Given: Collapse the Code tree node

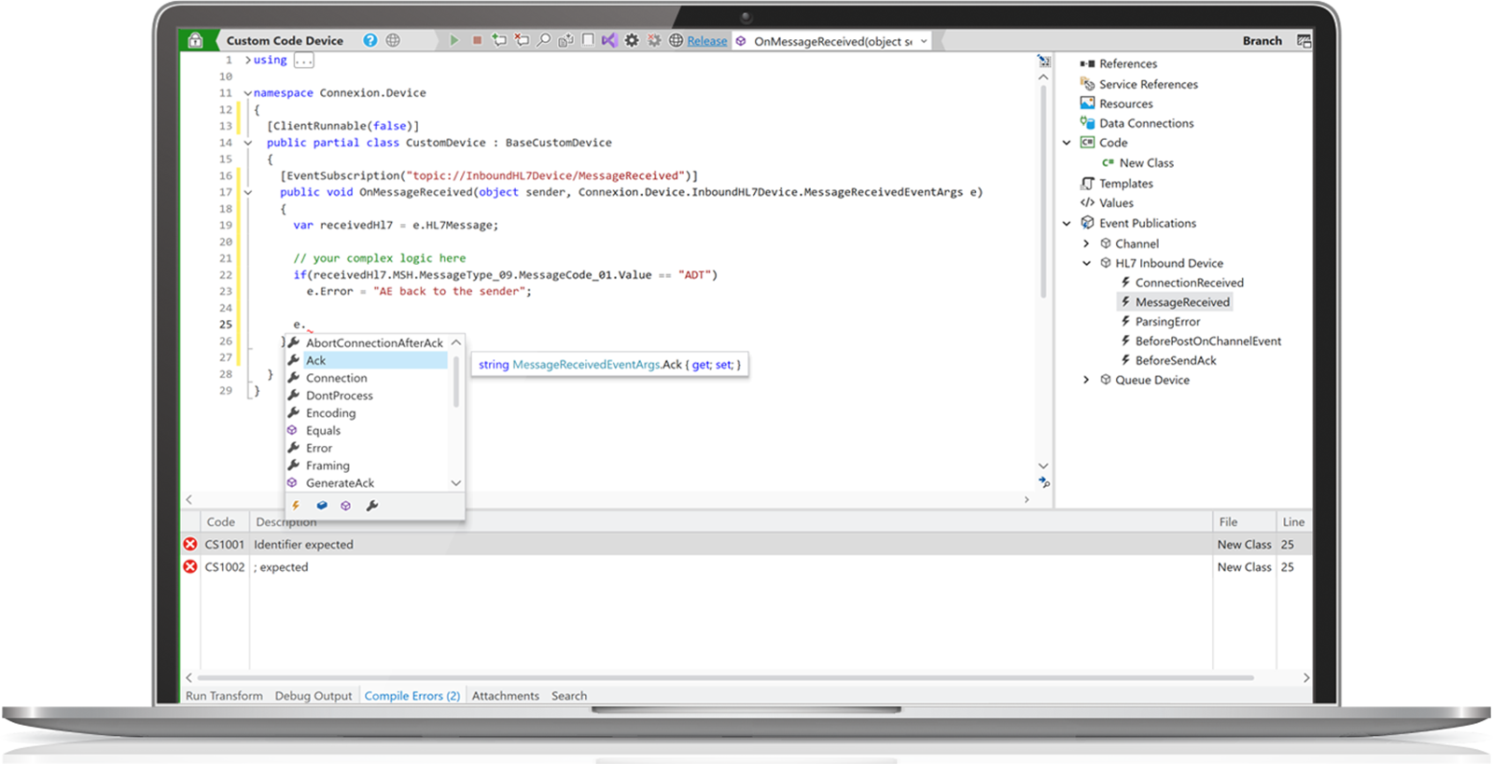Looking at the screenshot, I should coord(1067,143).
